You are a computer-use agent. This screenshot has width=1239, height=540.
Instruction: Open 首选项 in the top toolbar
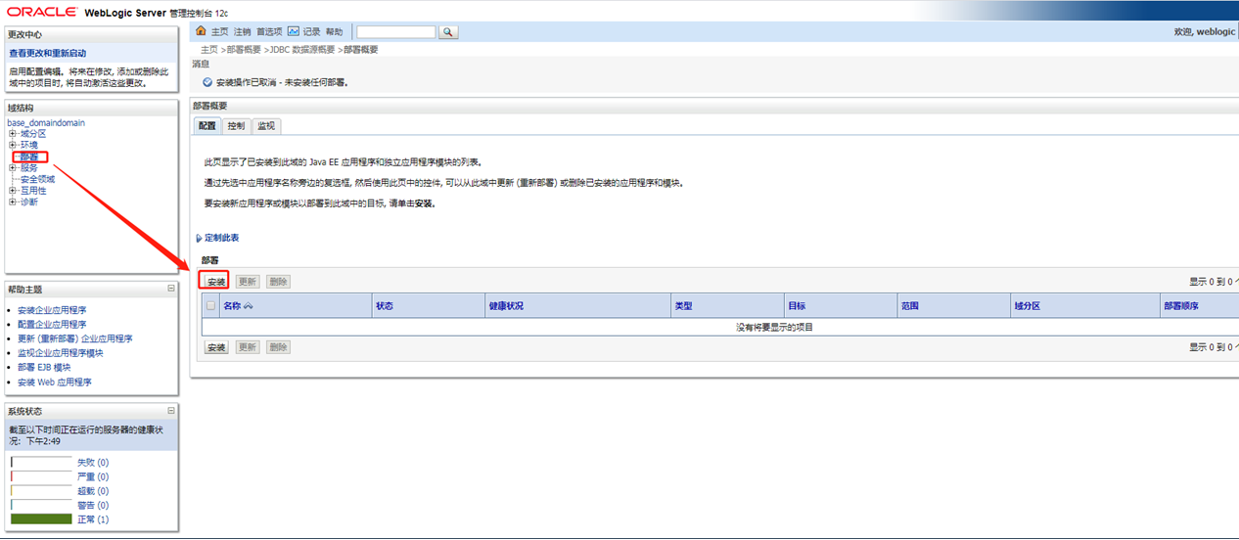(269, 32)
